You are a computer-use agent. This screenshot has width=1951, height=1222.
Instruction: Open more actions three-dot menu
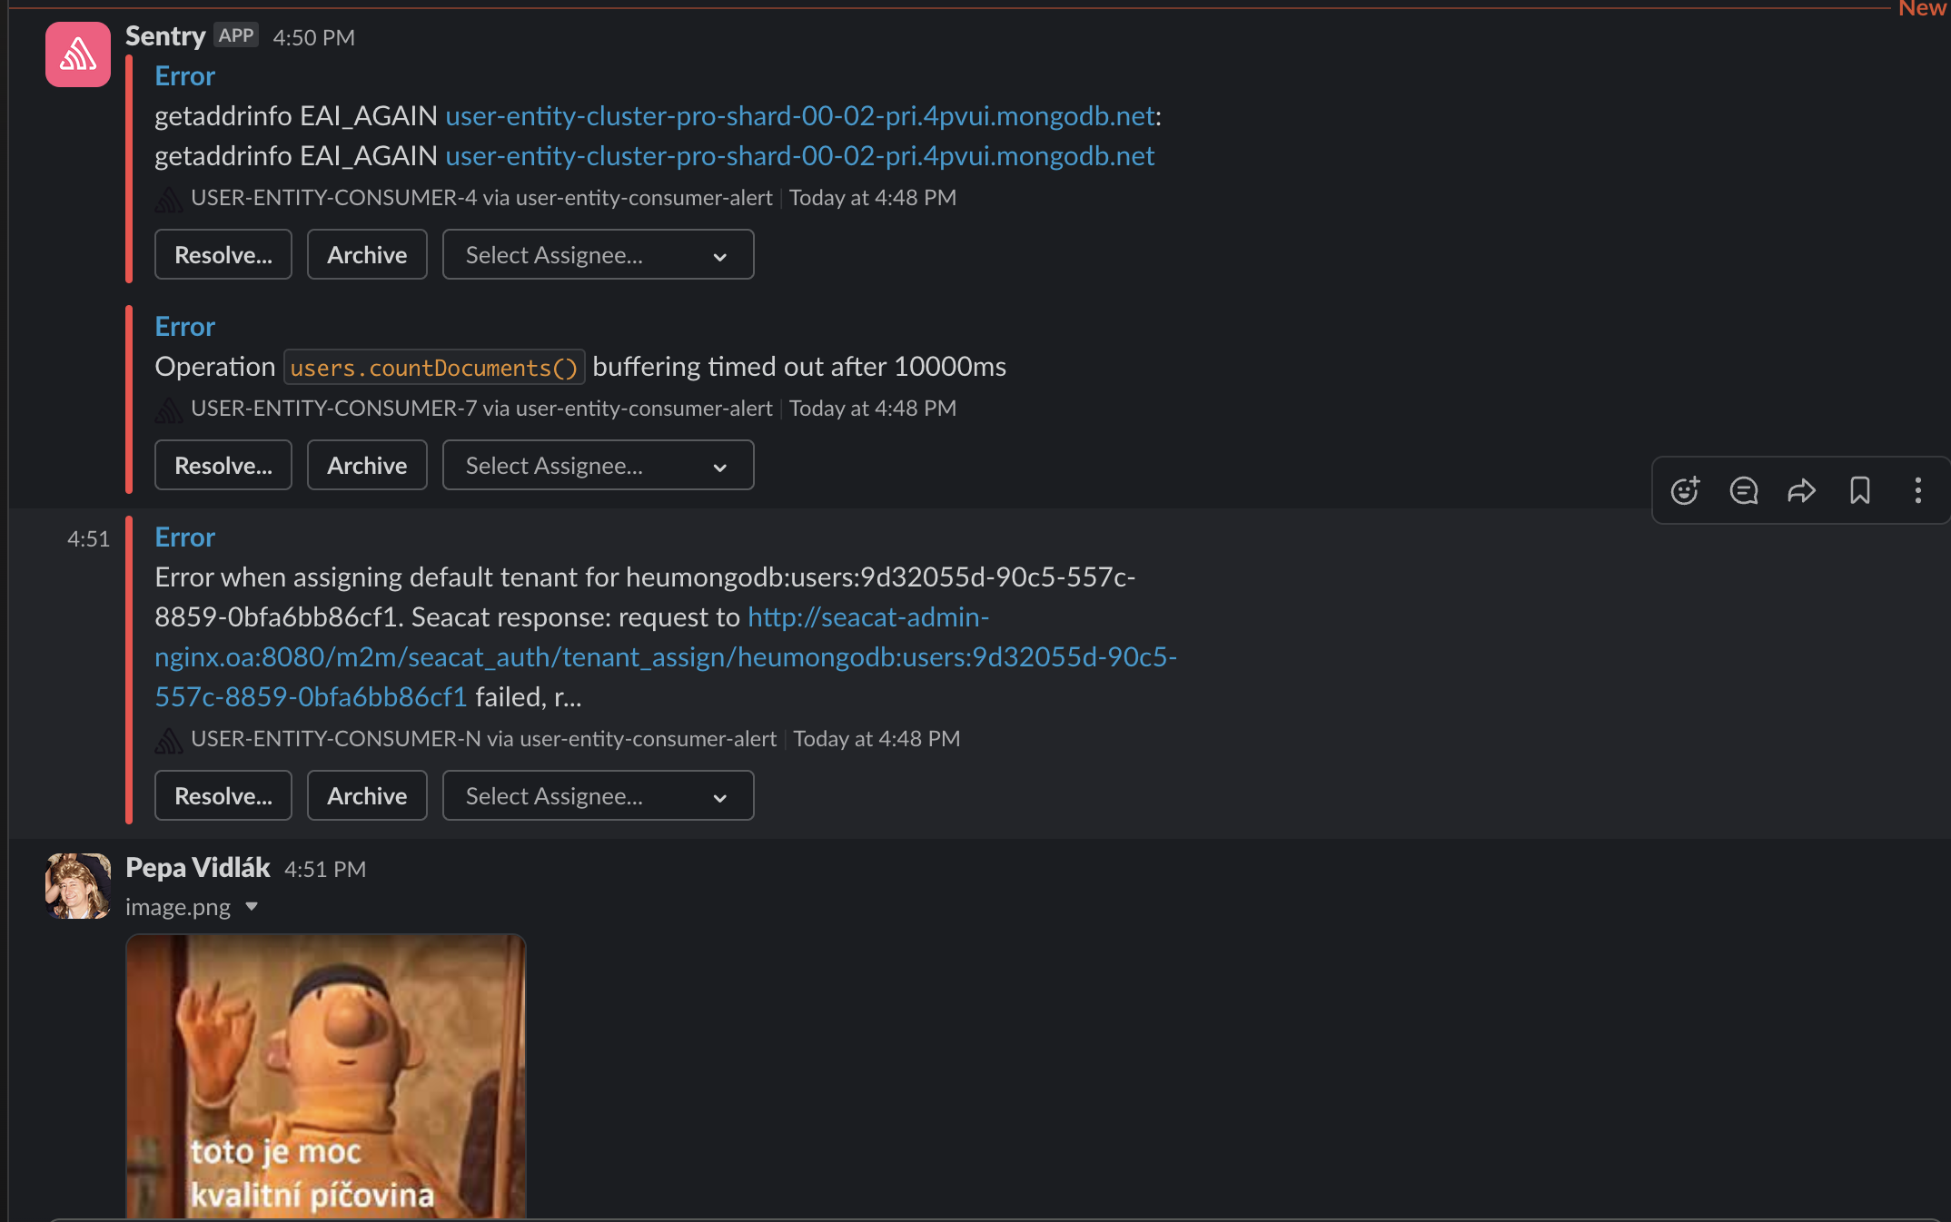tap(1917, 490)
